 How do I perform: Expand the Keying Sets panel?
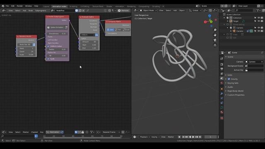point(233,83)
